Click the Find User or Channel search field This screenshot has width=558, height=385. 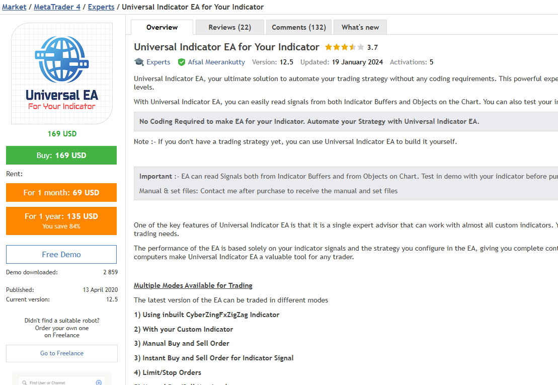[x=62, y=382]
